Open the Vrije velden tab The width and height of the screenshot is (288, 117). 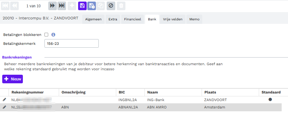pyautogui.click(x=173, y=19)
